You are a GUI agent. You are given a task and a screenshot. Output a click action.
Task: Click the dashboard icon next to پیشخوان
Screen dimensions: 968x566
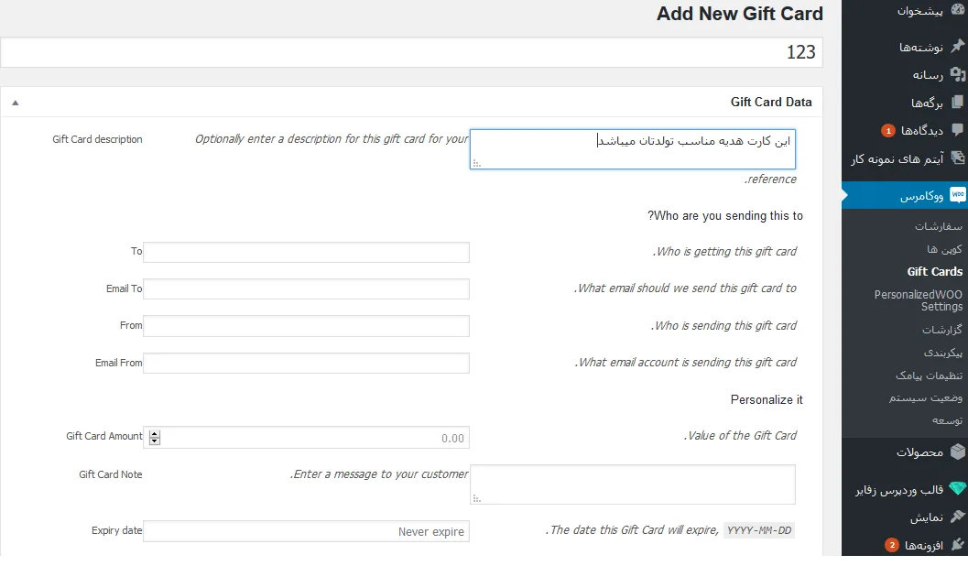coord(958,10)
